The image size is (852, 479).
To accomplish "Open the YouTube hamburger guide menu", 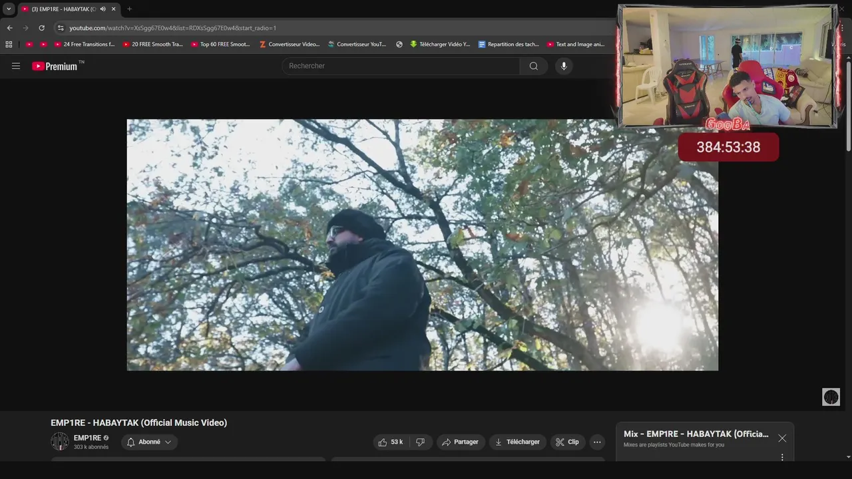I will [x=16, y=66].
